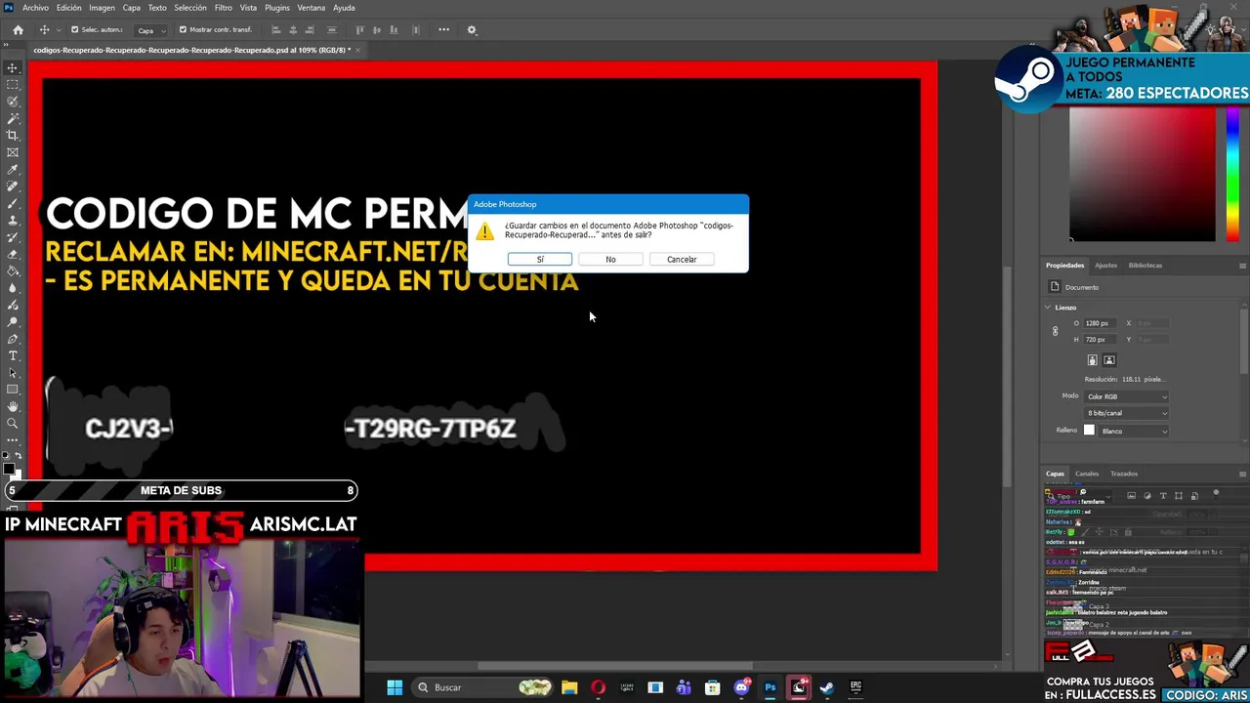The width and height of the screenshot is (1250, 703).
Task: Select the Move tool in the toolbar
Action: pos(13,67)
